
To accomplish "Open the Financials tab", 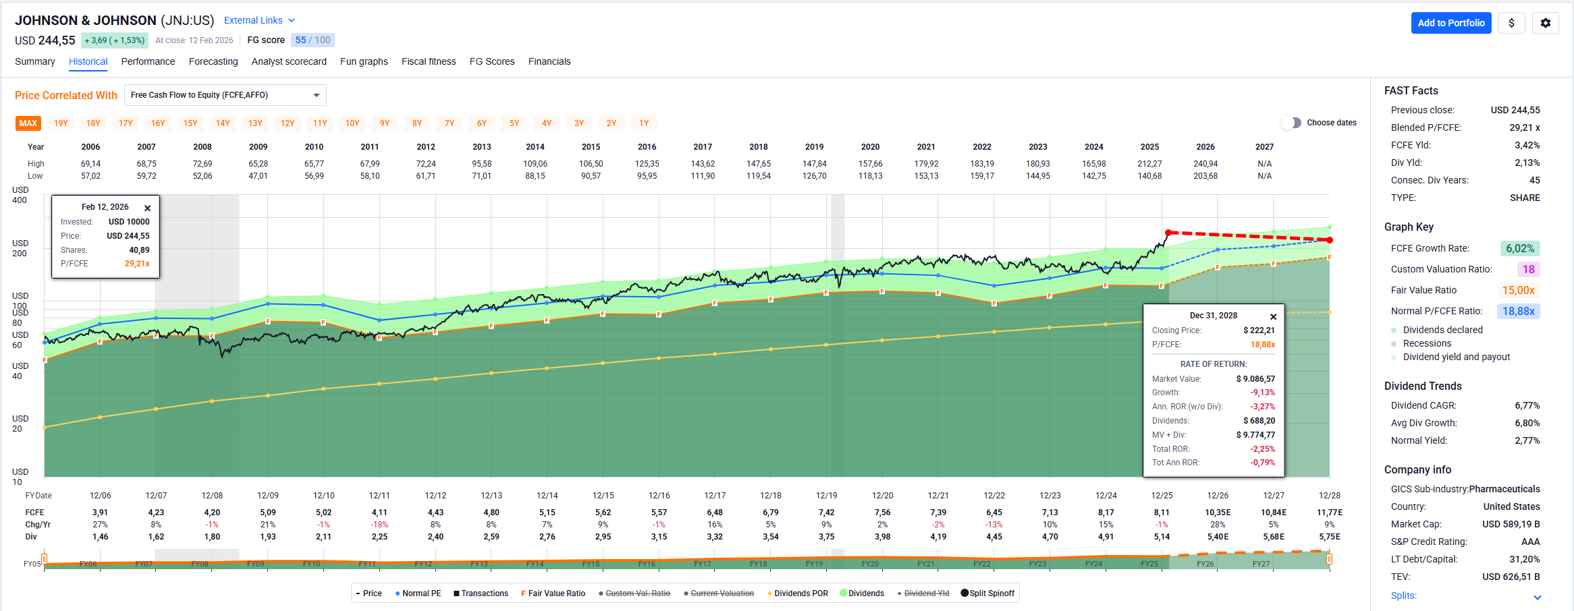I will 549,61.
